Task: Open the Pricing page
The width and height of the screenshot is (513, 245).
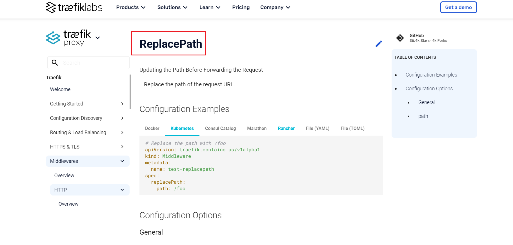Action: pyautogui.click(x=241, y=7)
